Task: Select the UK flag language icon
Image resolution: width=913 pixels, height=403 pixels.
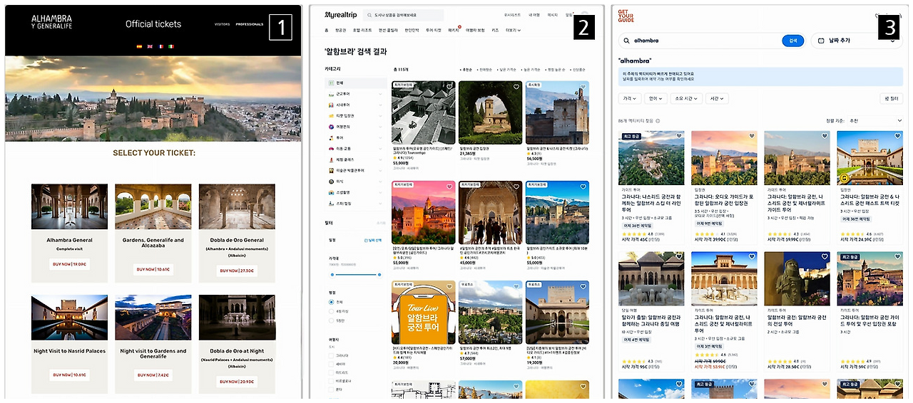Action: pos(150,46)
